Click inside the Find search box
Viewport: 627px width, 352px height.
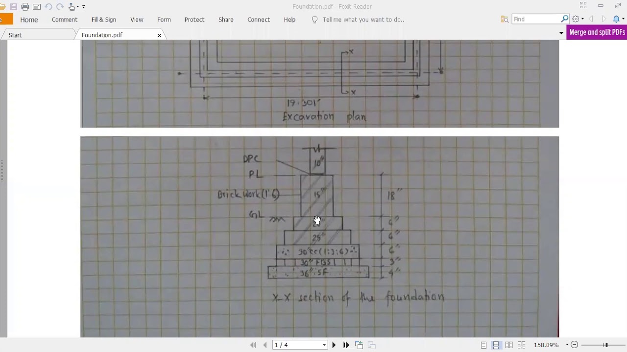point(536,19)
